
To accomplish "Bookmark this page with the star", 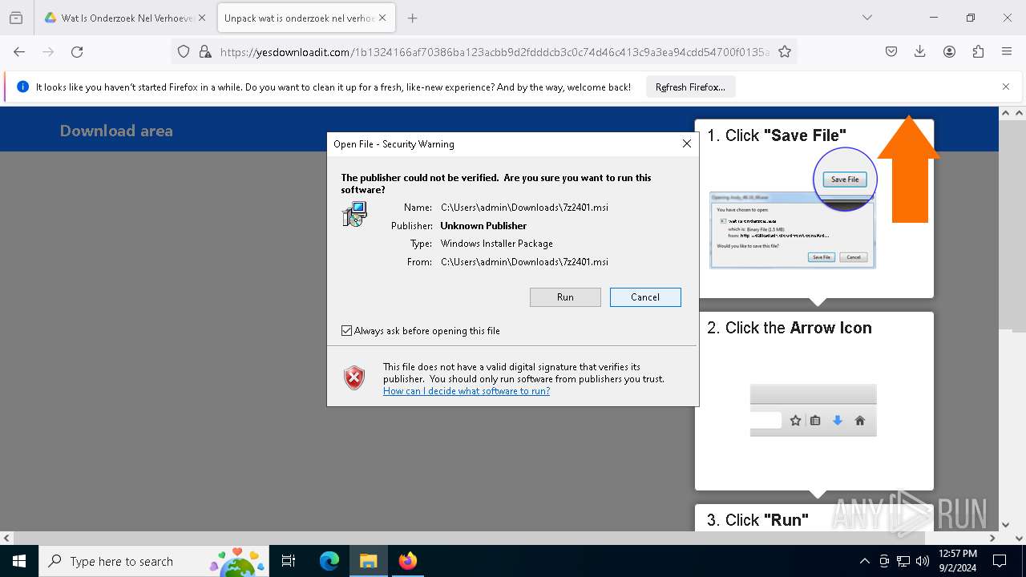I will coord(785,52).
